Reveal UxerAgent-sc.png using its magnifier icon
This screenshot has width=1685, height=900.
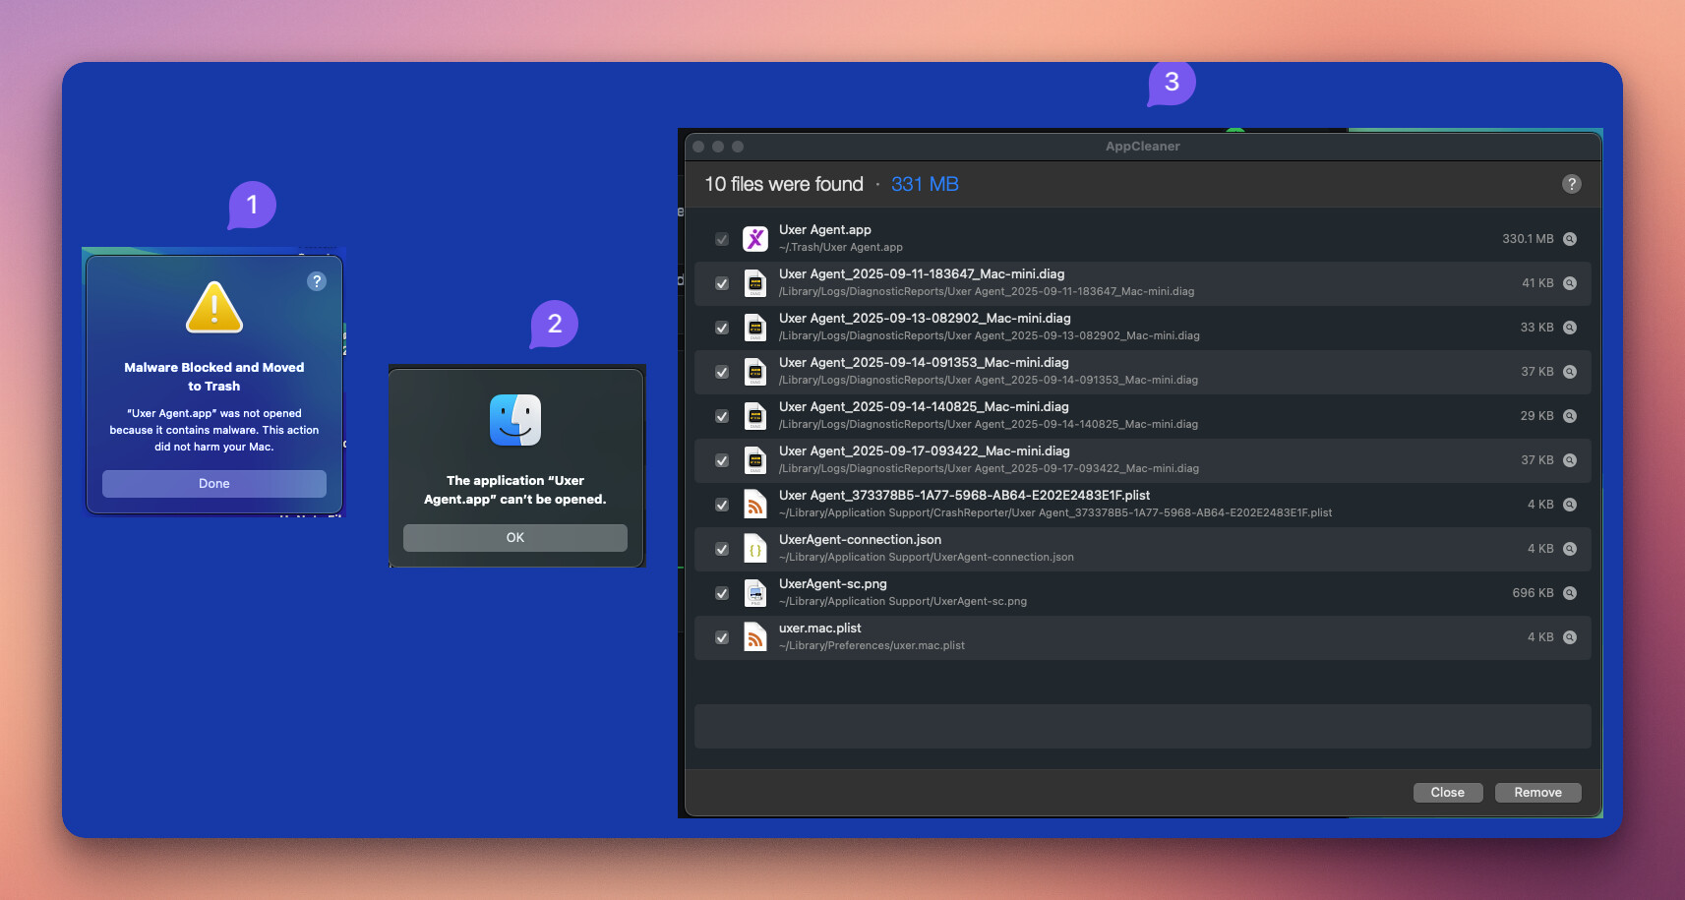(x=1570, y=593)
